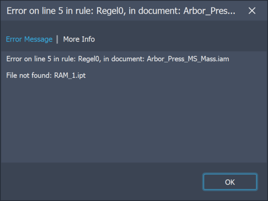The image size is (268, 201).
Task: Click the OK button
Action: tap(230, 182)
